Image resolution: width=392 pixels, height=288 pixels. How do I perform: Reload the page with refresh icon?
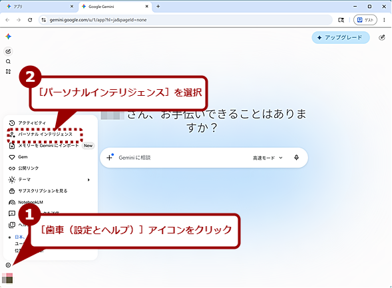pos(30,20)
